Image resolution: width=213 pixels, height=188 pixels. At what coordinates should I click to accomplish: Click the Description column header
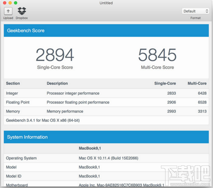[57, 83]
